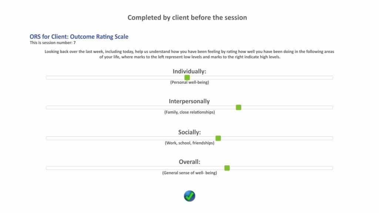
Task: Select the Socially slider handle
Action: 218,138
